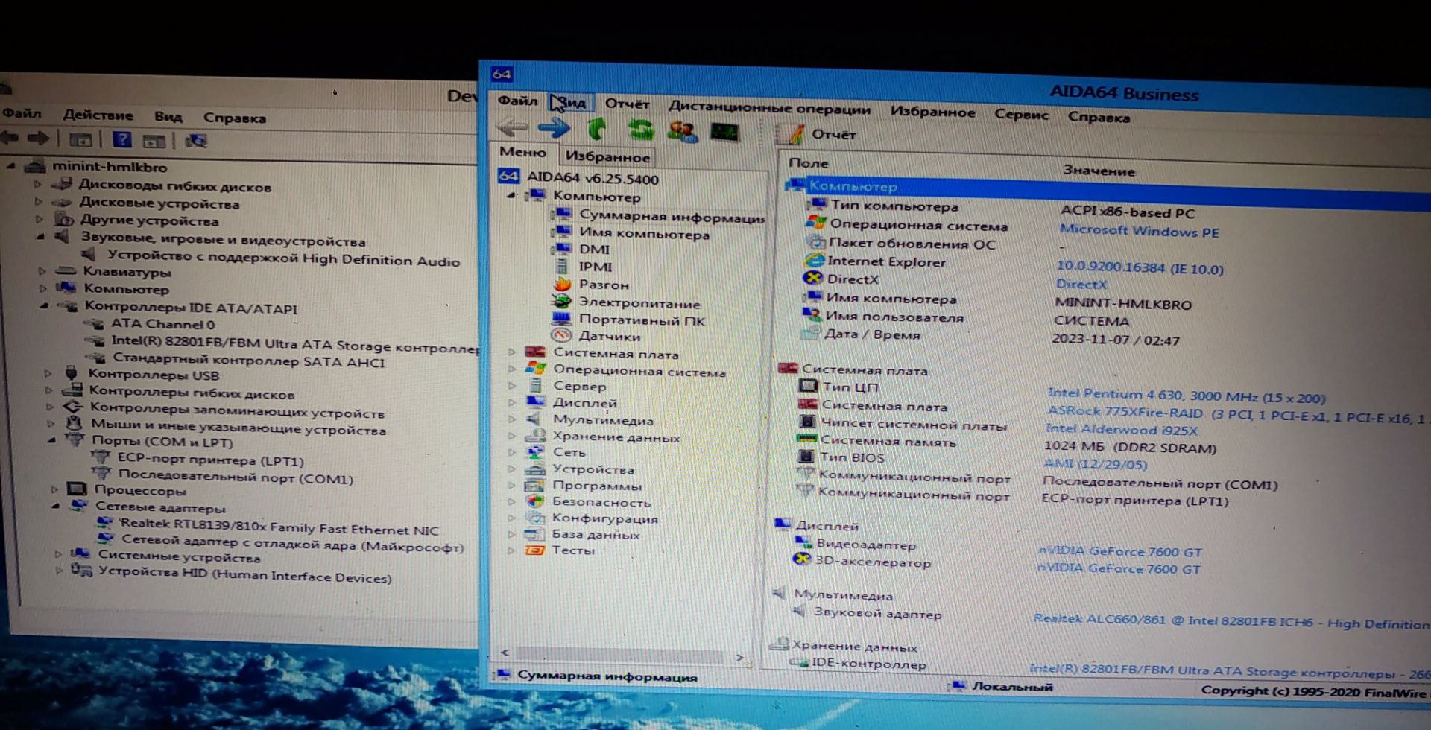Click the green monitor diagnostics toolbar icon
The height and width of the screenshot is (730, 1431).
724,133
